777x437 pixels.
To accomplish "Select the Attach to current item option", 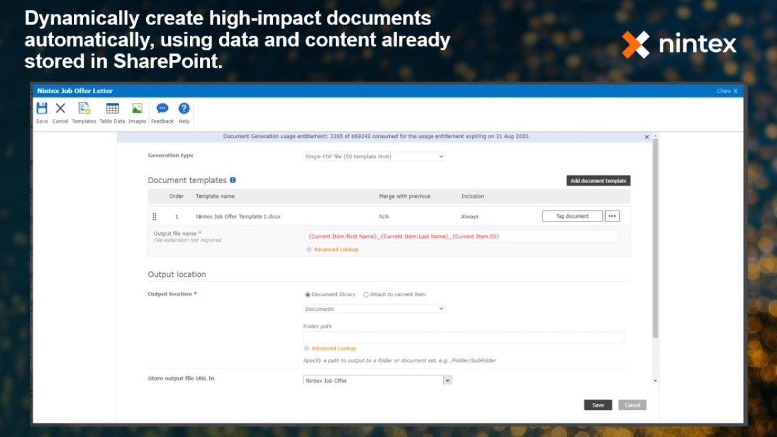I will (x=366, y=295).
